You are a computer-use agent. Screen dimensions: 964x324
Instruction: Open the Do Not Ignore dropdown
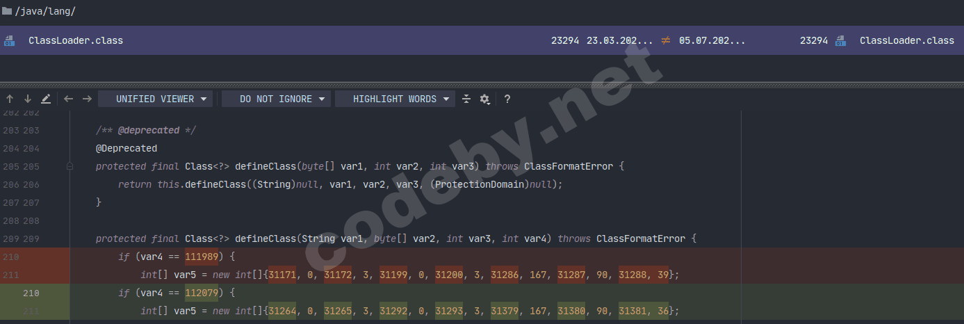pos(276,99)
